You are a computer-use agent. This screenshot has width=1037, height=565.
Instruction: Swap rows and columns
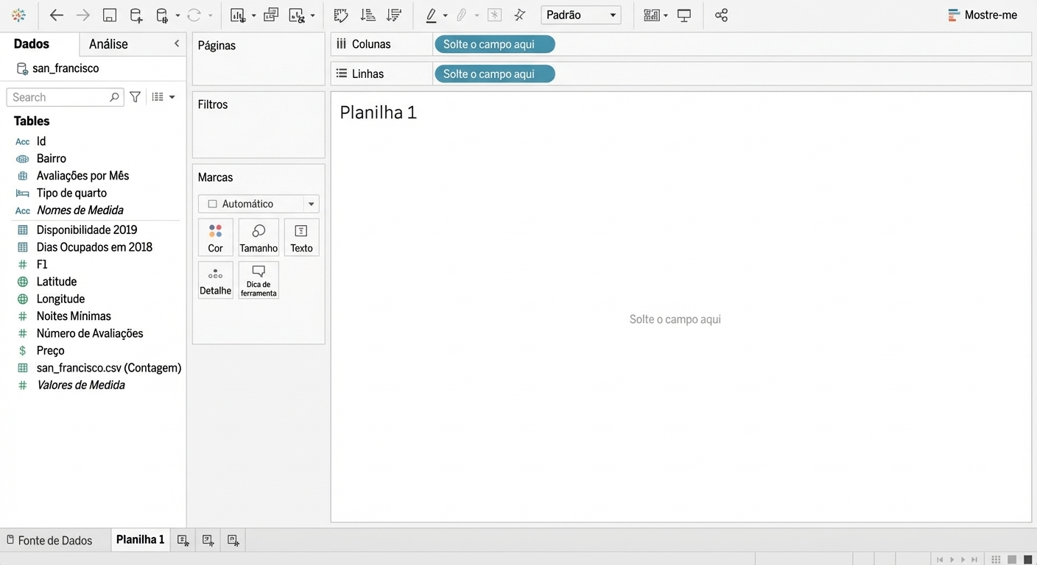coord(340,15)
